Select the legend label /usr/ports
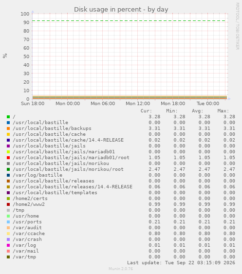Viewport: 242px width, 274px height. click(27, 222)
